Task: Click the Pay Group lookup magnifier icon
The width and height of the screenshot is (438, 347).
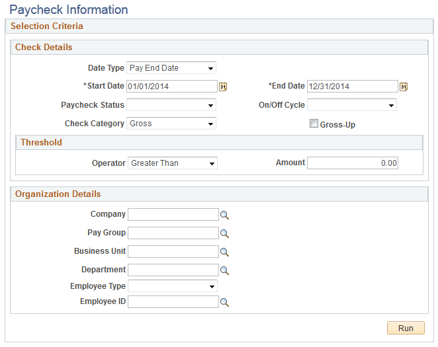Action: click(224, 233)
